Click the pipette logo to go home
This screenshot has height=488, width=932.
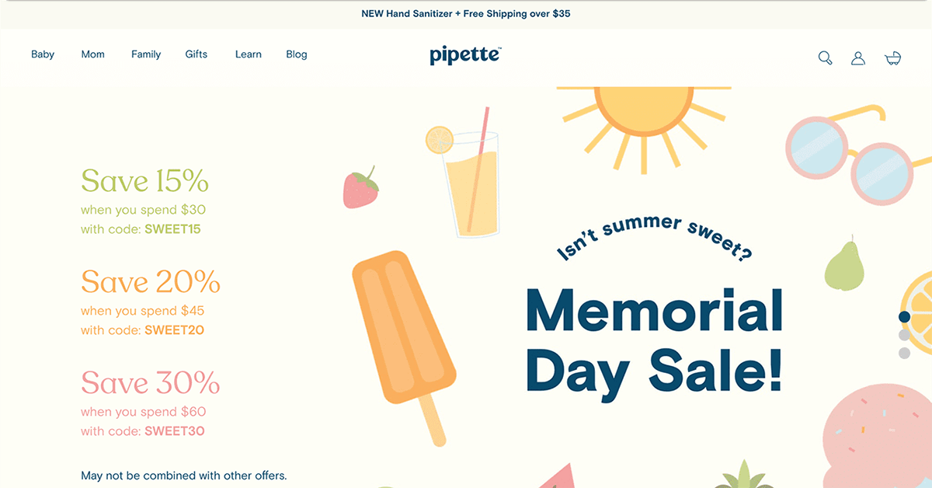464,54
